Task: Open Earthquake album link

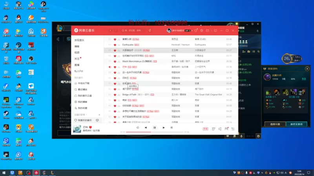Action: [x=200, y=45]
